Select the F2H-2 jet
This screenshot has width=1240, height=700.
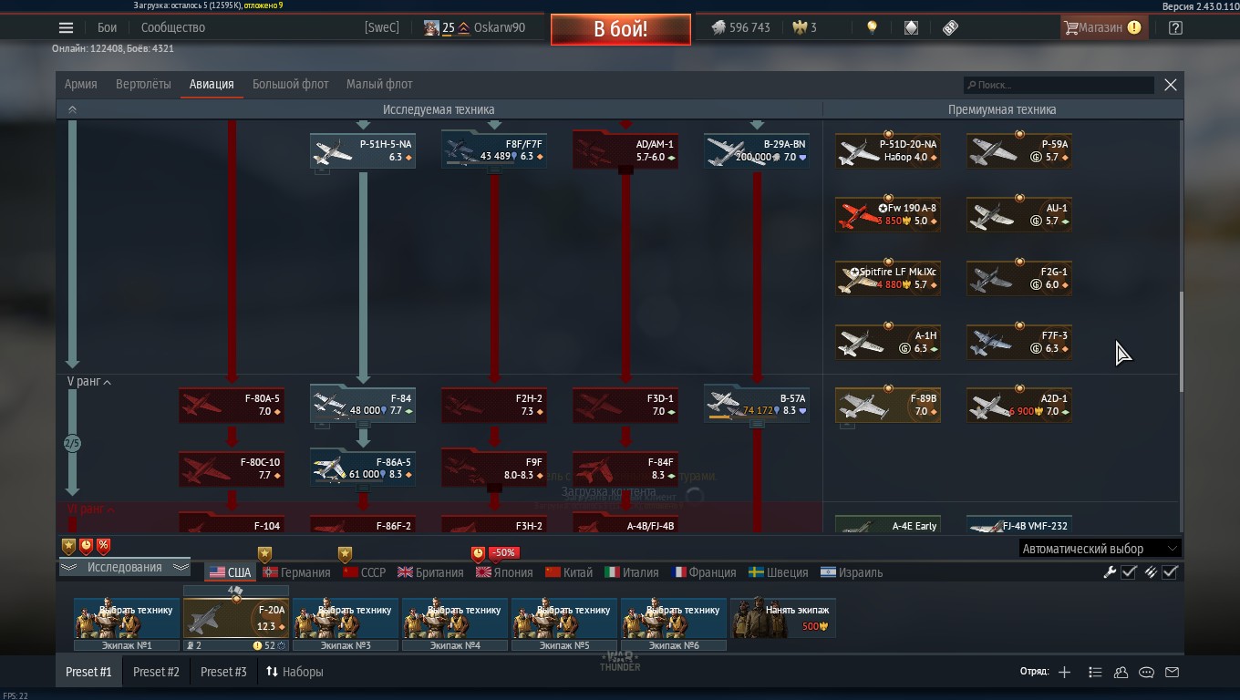tap(494, 406)
